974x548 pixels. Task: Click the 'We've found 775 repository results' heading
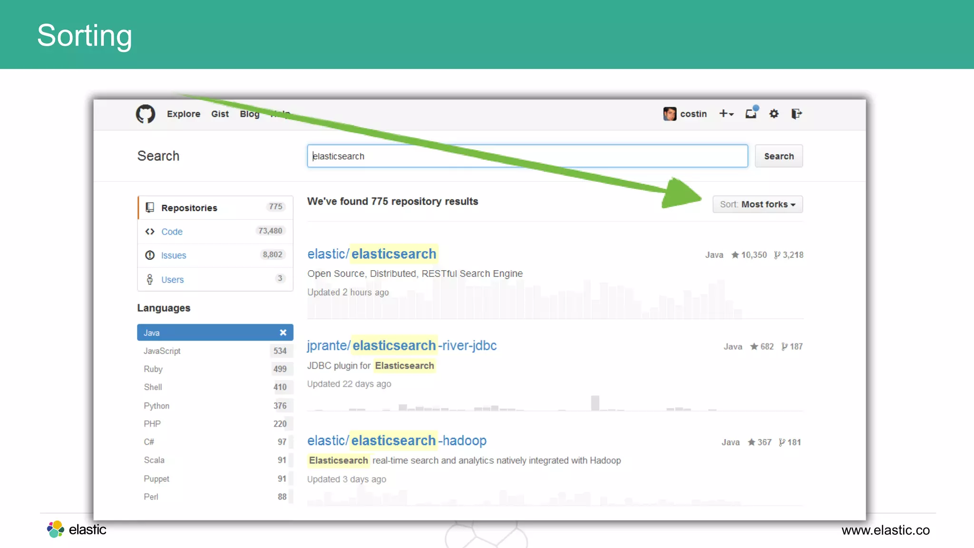pos(393,201)
